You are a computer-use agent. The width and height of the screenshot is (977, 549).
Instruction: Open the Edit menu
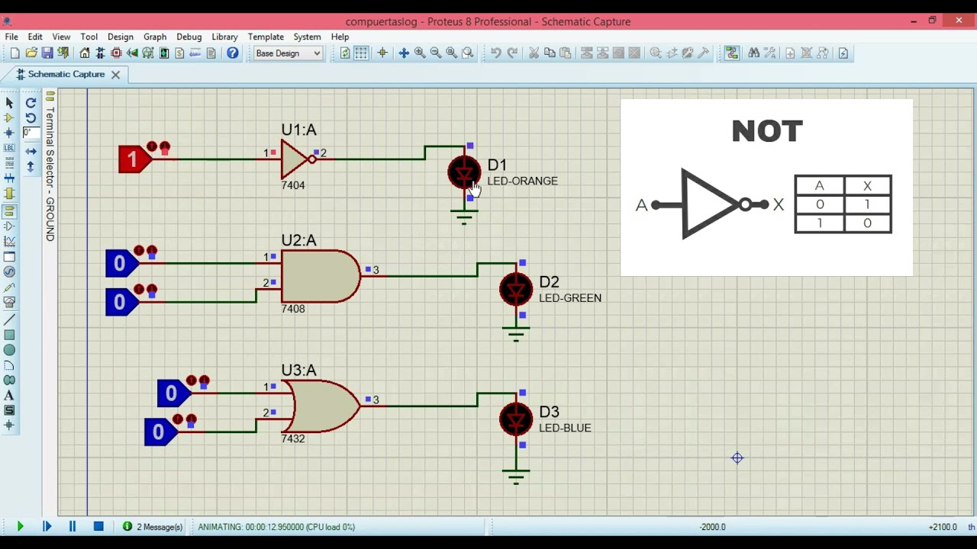[35, 37]
